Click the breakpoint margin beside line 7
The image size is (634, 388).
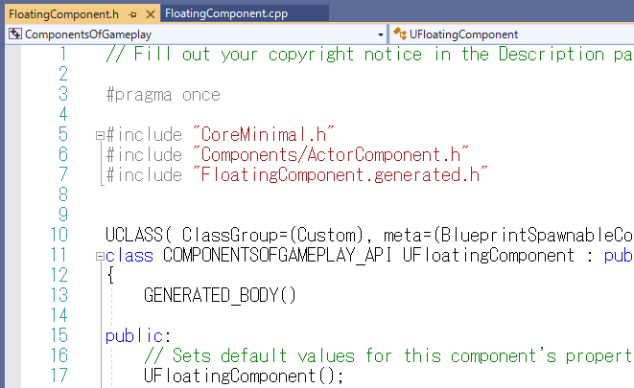12,174
